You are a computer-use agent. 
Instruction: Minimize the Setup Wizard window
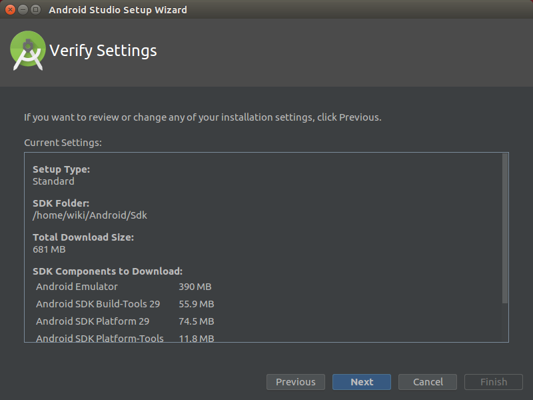pos(22,10)
